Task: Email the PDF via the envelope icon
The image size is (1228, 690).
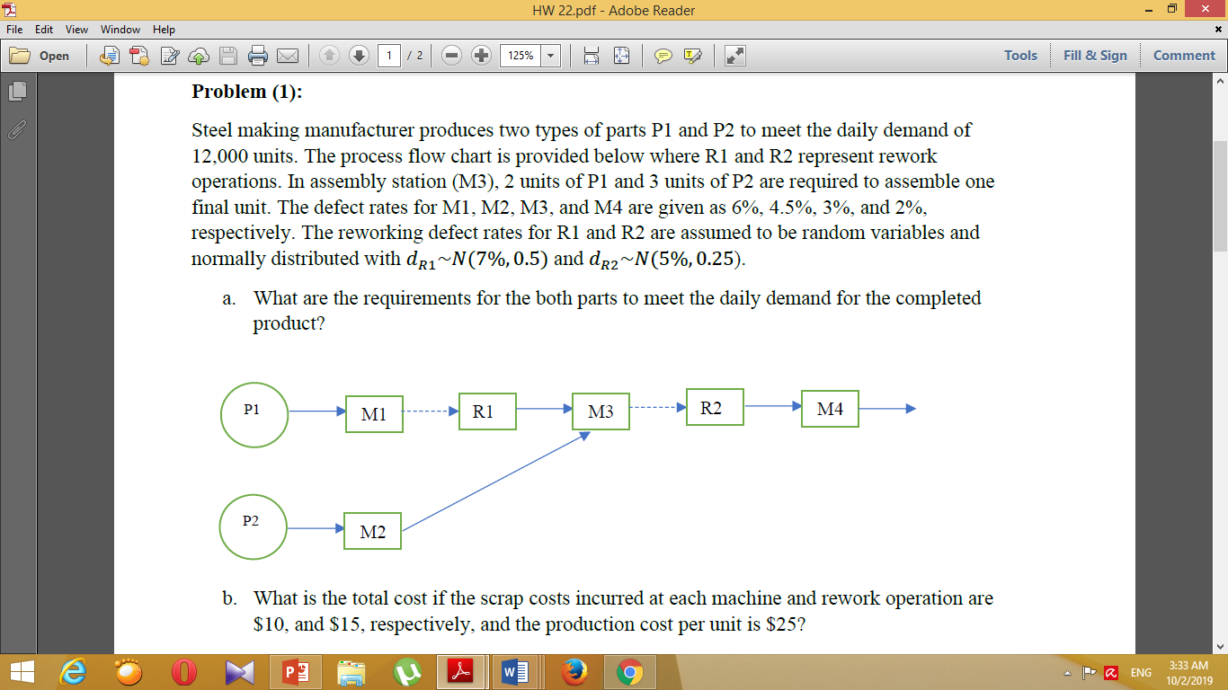Action: click(x=287, y=55)
